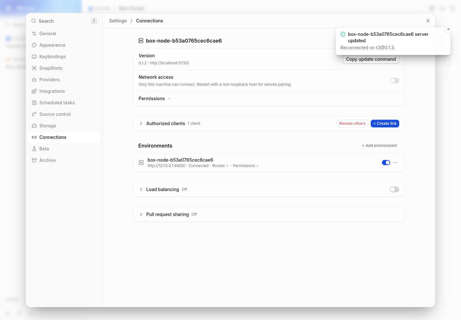Turn on the Load balancing switch
The width and height of the screenshot is (461, 320).
(394, 189)
